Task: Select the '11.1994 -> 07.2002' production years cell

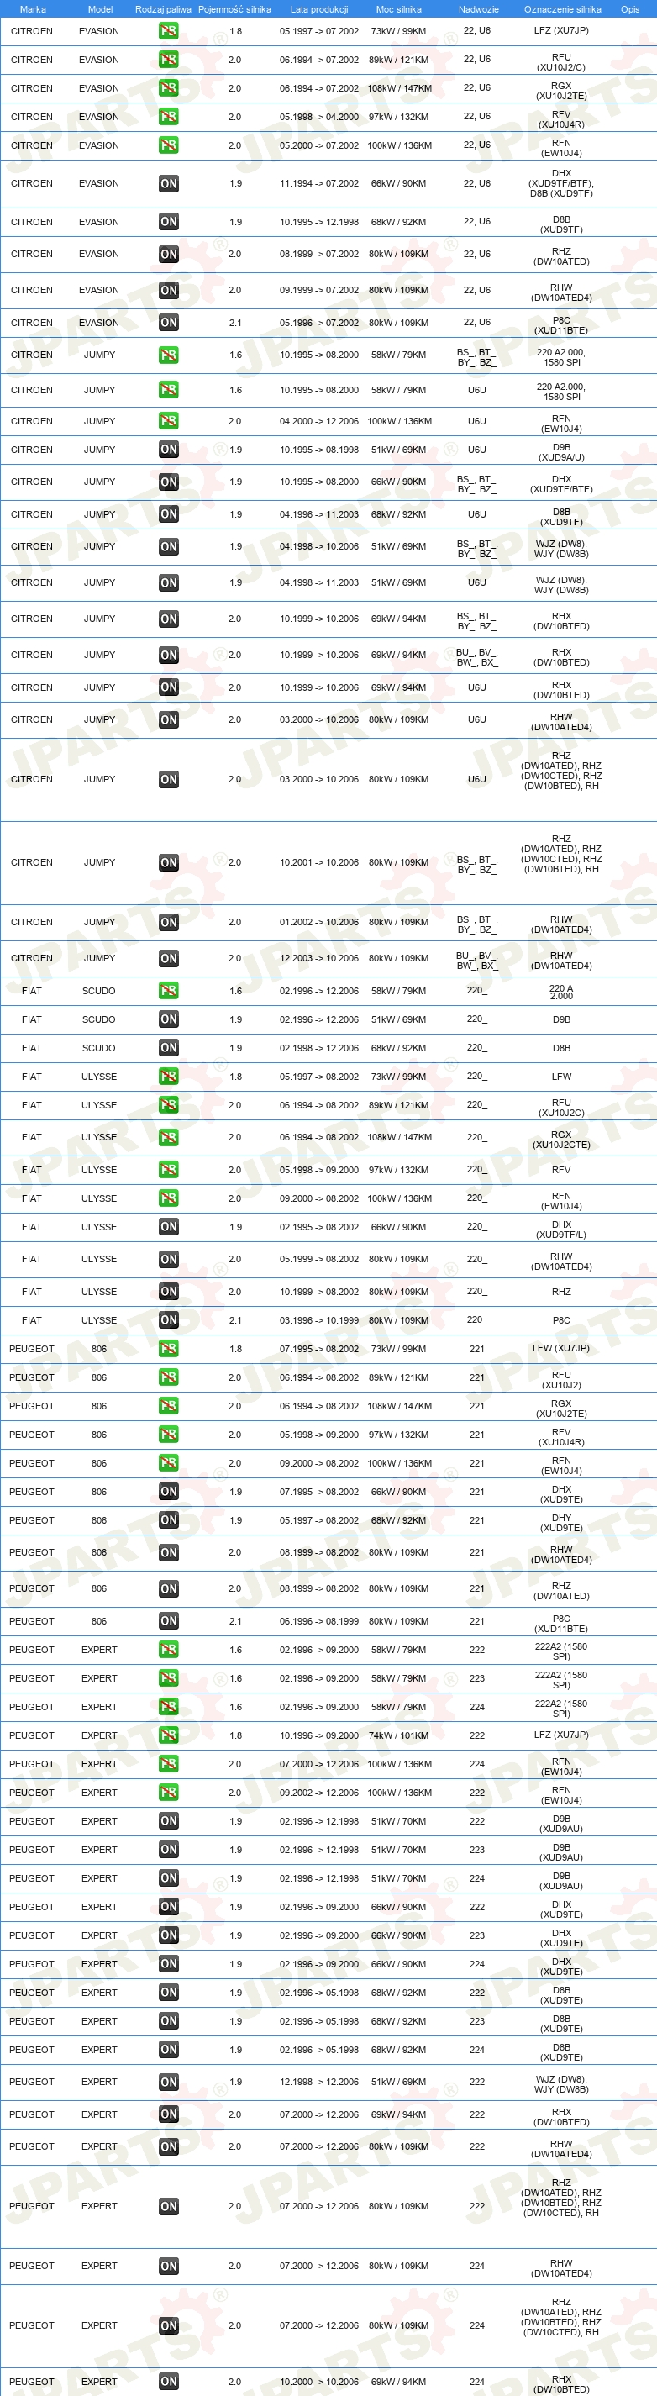Action: 318,184
